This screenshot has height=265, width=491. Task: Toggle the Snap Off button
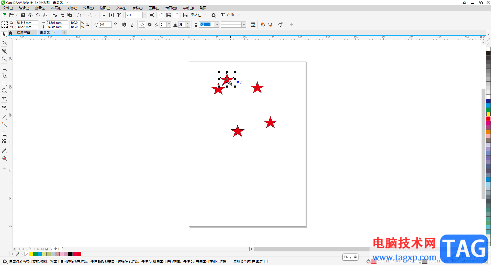(185, 15)
